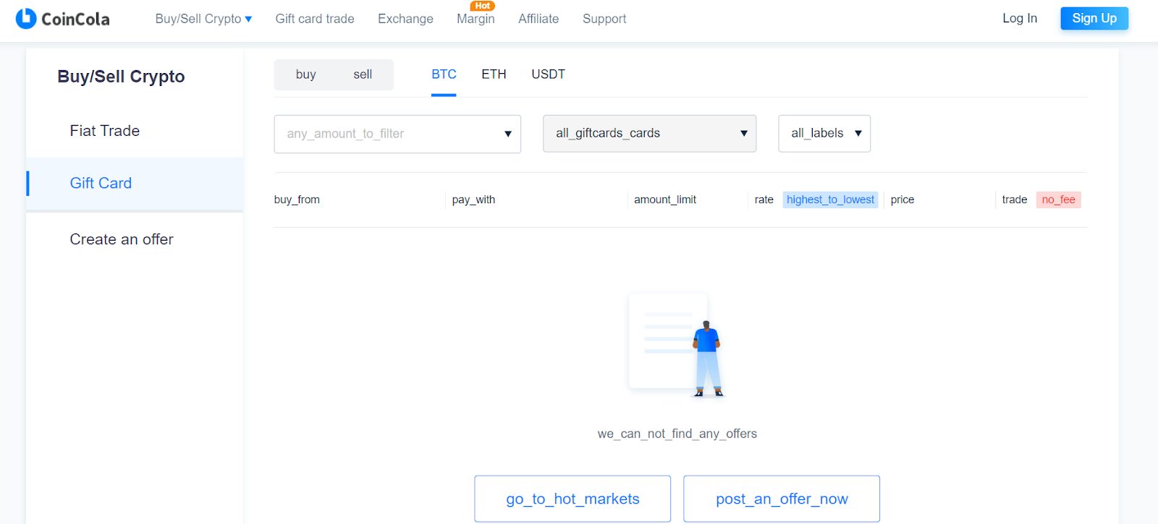Viewport: 1158px width, 524px height.
Task: Select the BTC tab
Action: click(444, 74)
